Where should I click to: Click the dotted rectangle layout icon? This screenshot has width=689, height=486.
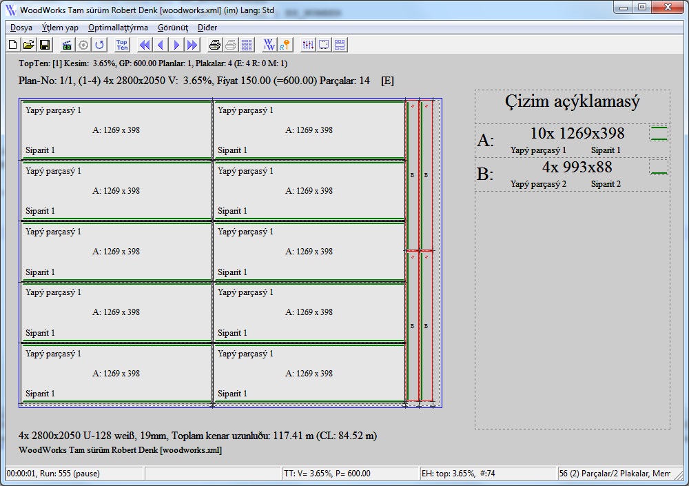point(324,44)
